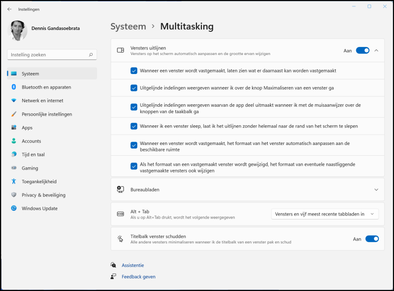Uncheck 'naastliggende vastgemaakte vensters ook wijzigen' checkbox

point(134,166)
